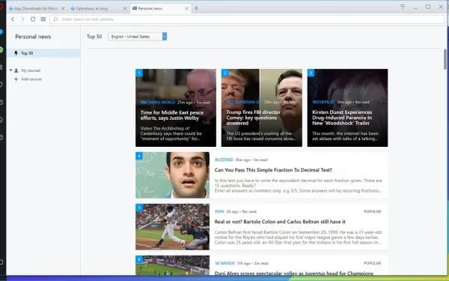This screenshot has height=281, width=449.
Task: Switch to App Downloads for Windows tab
Action: 37,8
